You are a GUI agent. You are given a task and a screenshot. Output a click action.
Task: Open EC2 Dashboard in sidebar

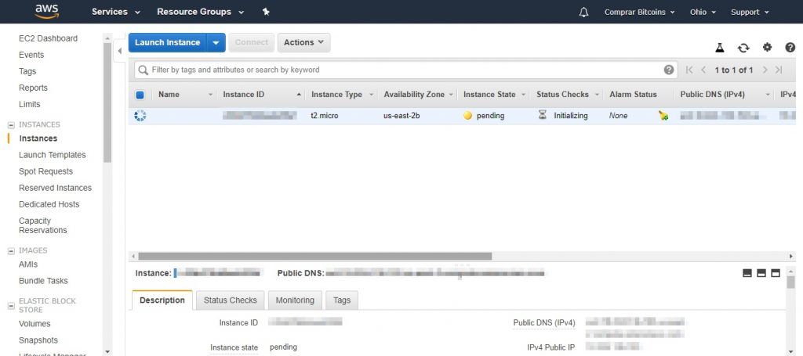pos(48,38)
